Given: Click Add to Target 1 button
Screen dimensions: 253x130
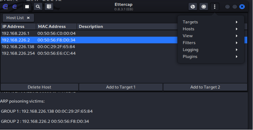Looking at the screenshot, I should click(121, 87).
